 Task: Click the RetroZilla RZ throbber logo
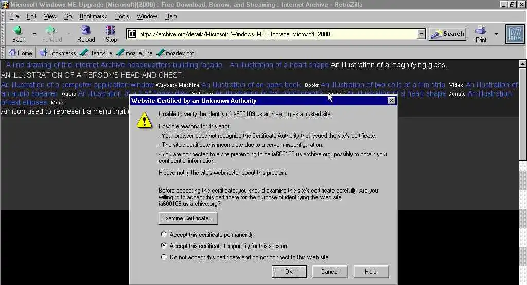tap(515, 34)
